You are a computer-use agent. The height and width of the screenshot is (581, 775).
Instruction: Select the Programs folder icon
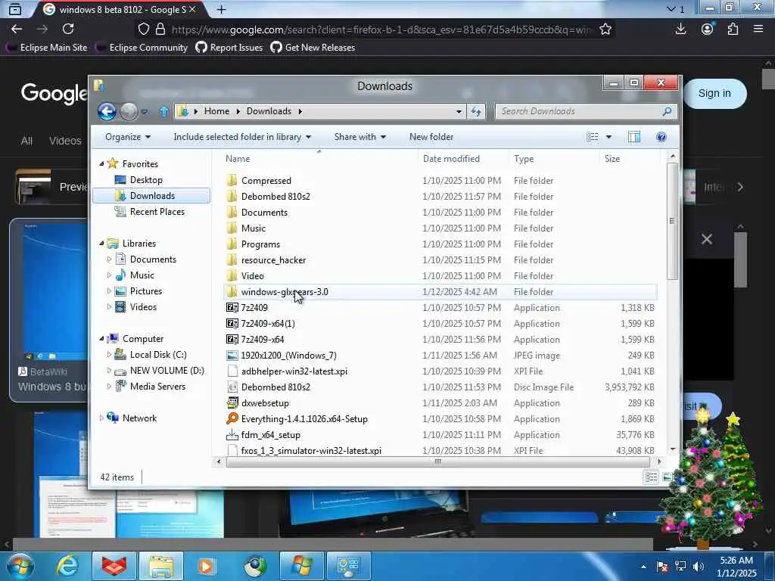click(232, 244)
